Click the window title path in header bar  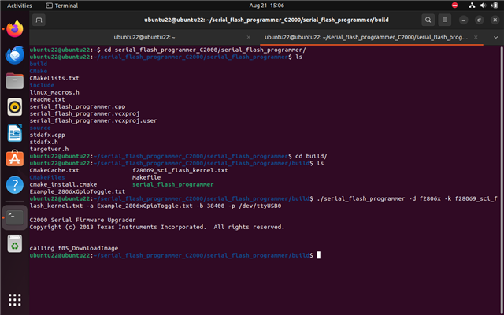coord(266,20)
